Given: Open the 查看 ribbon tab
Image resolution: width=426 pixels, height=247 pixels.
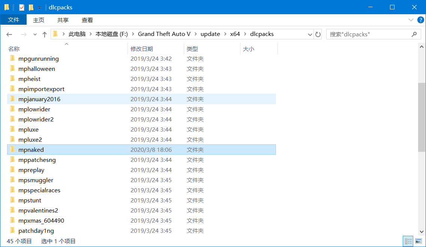Looking at the screenshot, I should coord(87,20).
